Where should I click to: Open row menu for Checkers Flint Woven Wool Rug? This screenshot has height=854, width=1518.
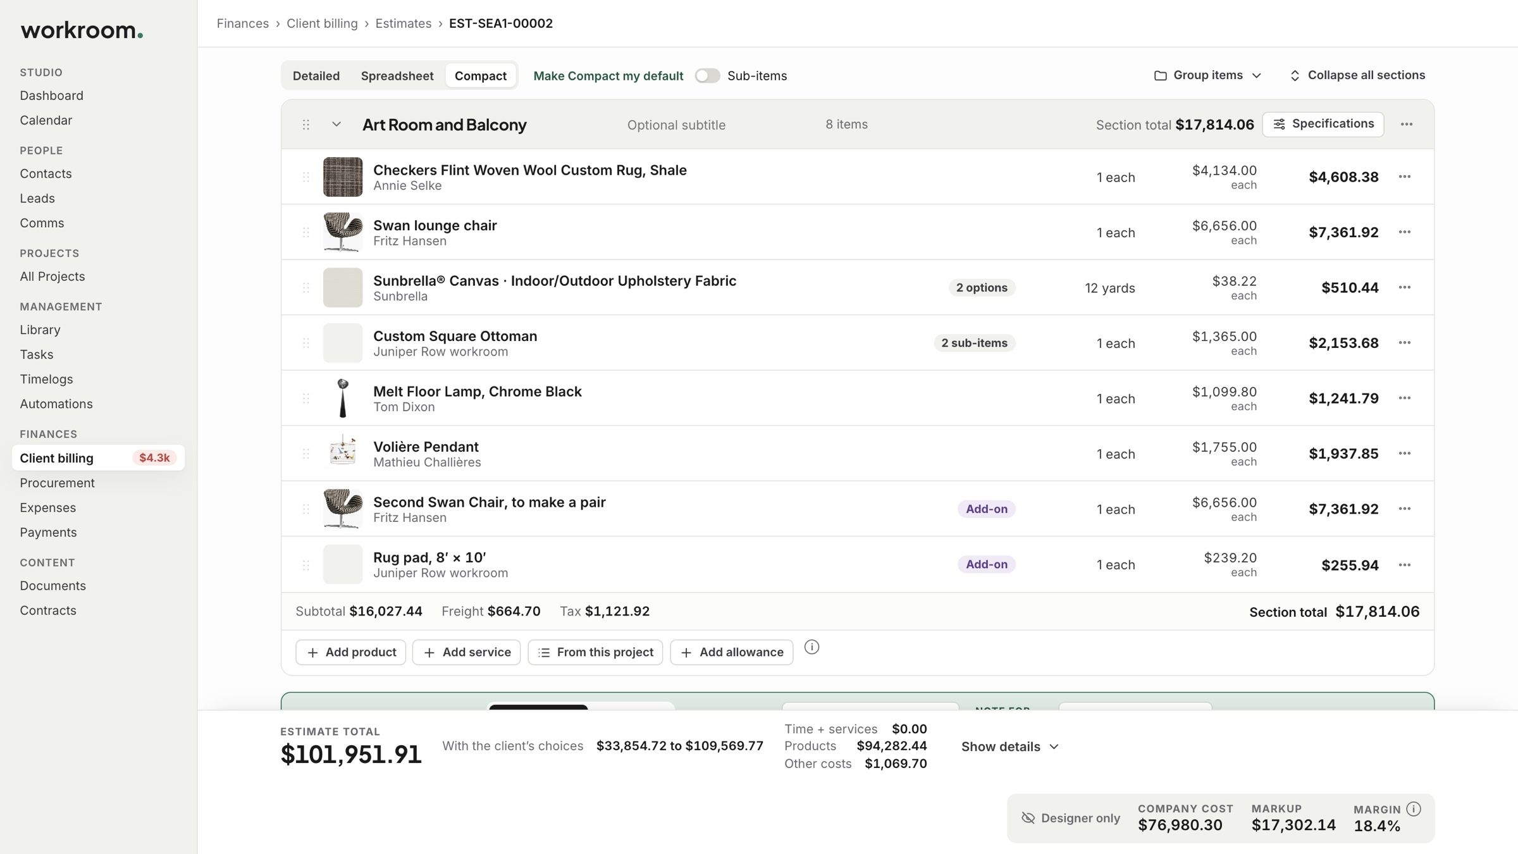pyautogui.click(x=1404, y=176)
